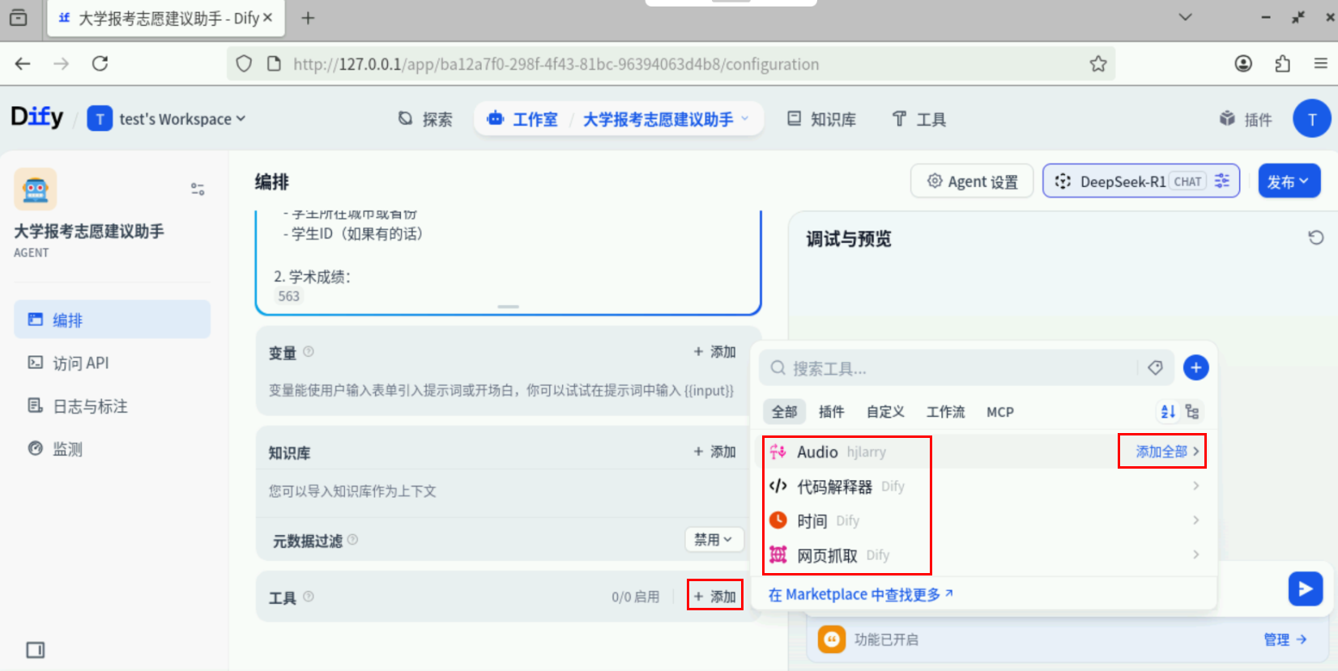The image size is (1338, 671).
Task: Open the browser account icon
Action: (1243, 63)
